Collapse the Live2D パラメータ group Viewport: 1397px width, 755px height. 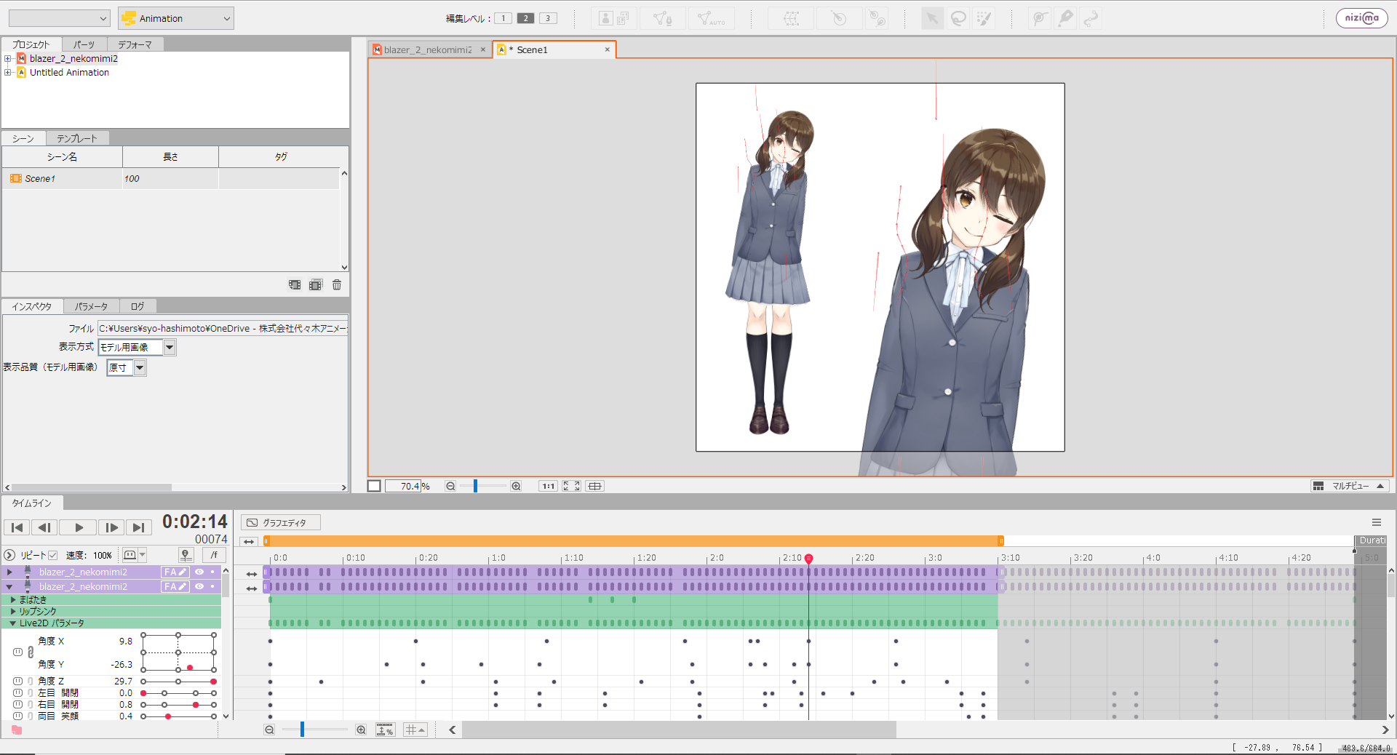click(x=13, y=623)
